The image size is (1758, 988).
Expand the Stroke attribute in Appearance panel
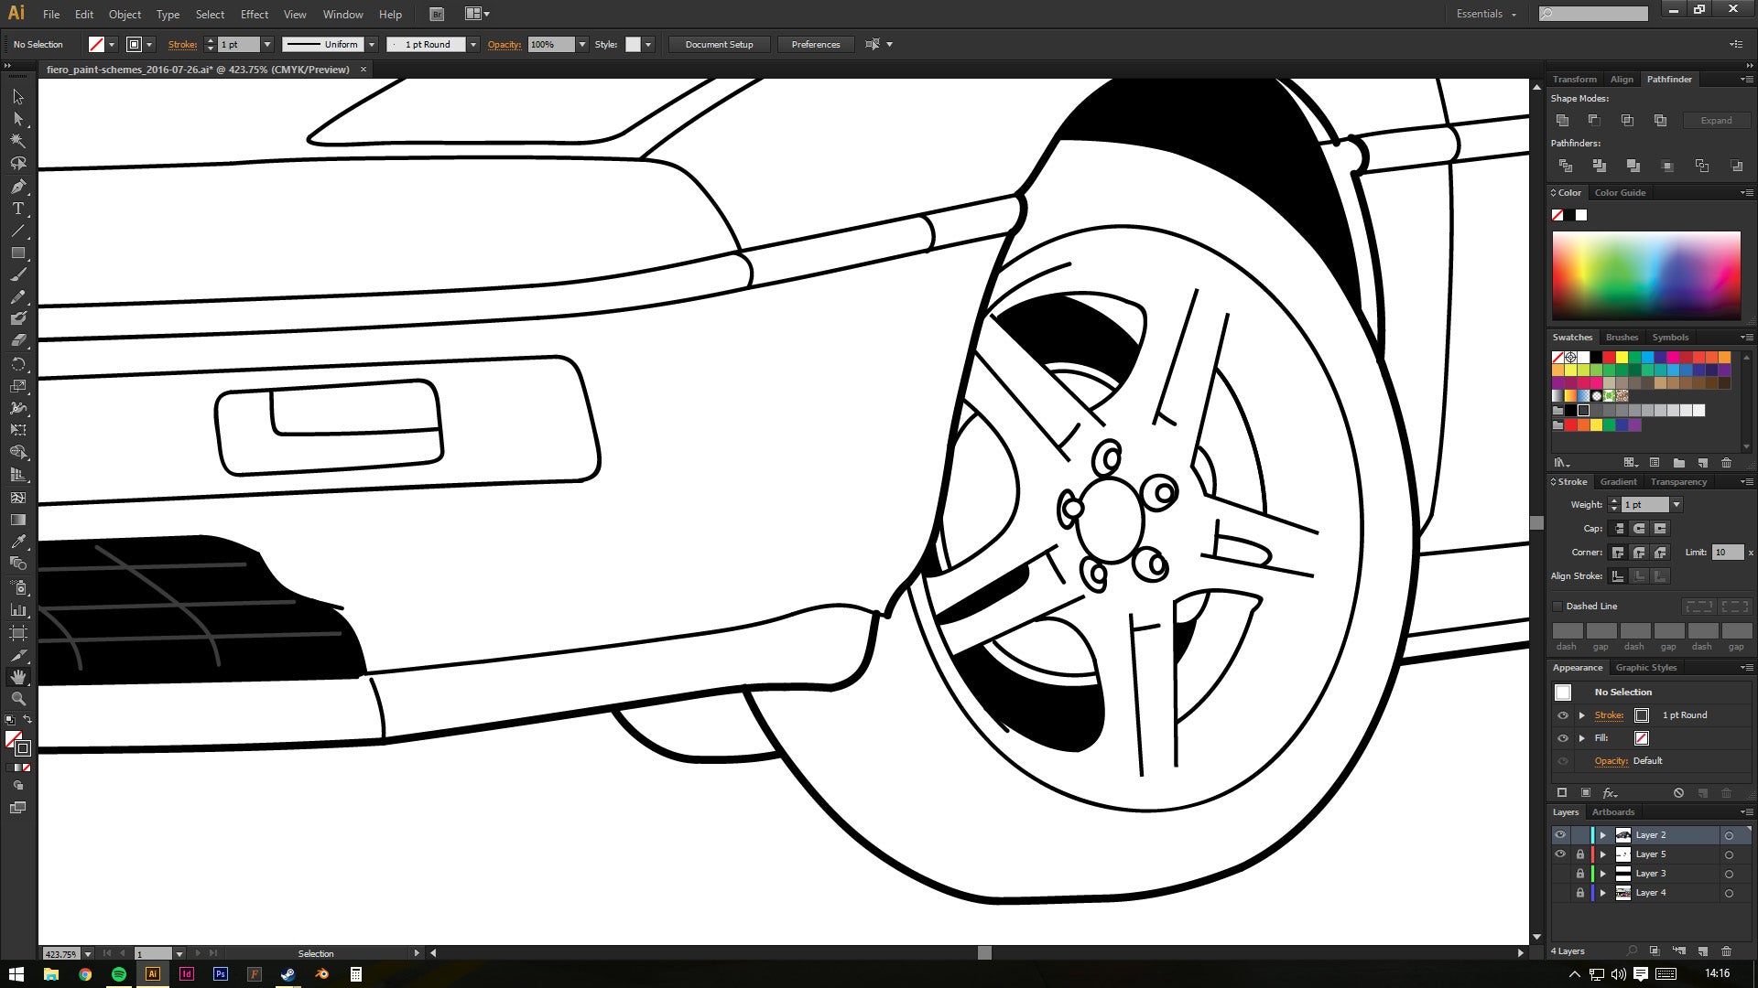pos(1581,715)
